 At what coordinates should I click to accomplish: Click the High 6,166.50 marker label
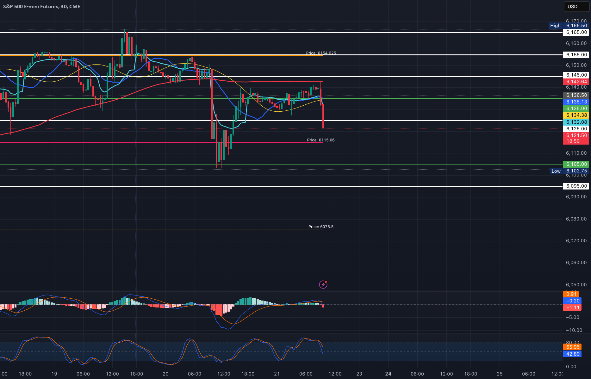click(569, 26)
